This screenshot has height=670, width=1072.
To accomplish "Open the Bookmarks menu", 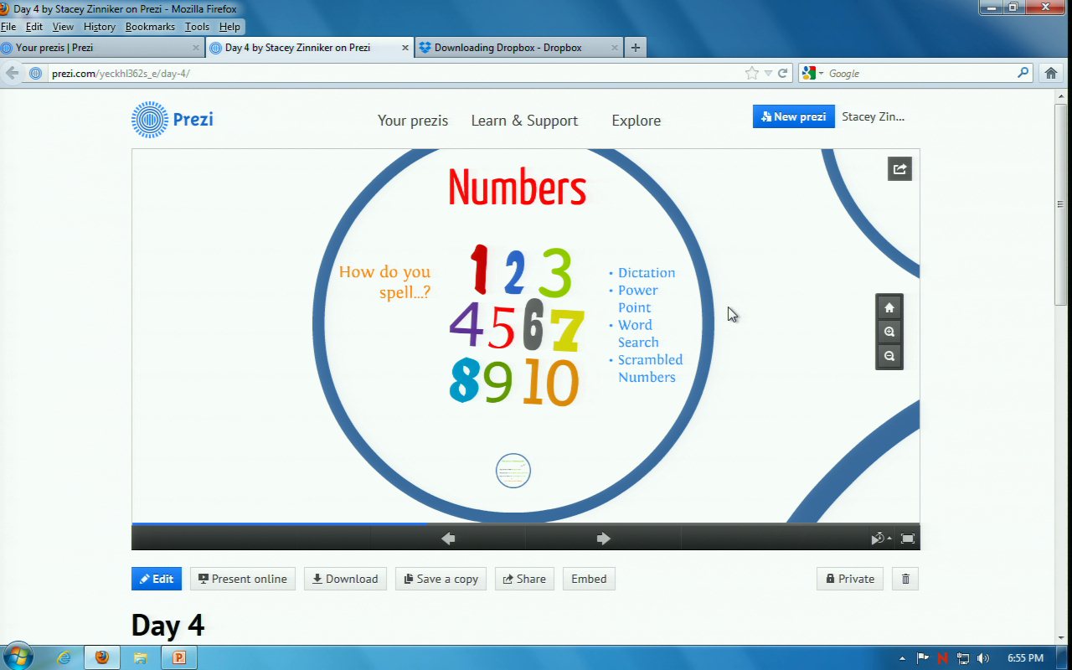I will 150,27.
